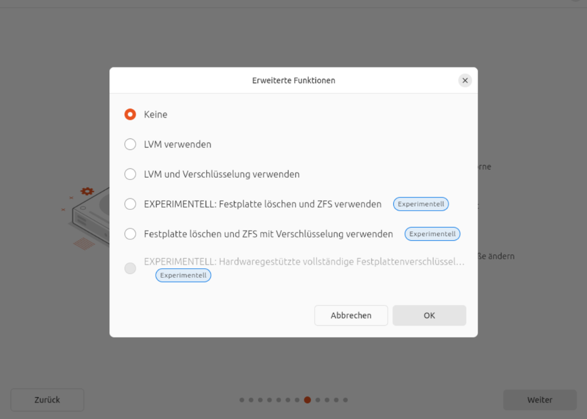Continue with the Weiter button

tap(540, 400)
